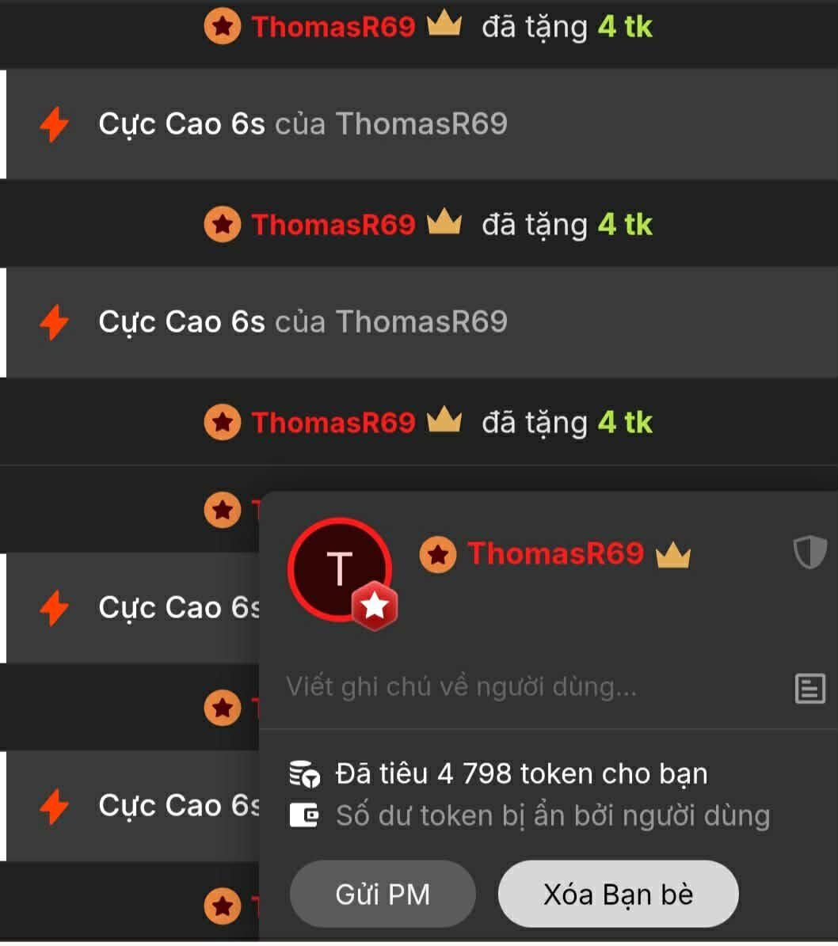
Task: Send a private message with Gửi PM
Action: [x=383, y=894]
